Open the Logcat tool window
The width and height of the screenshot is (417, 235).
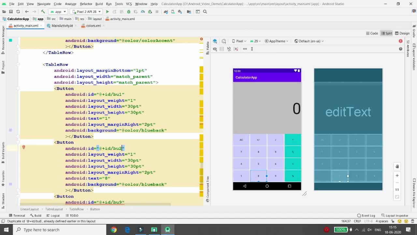pos(53,215)
